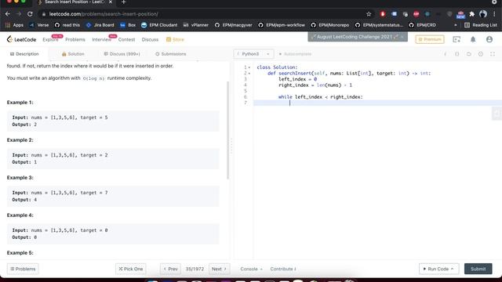Image resolution: width=502 pixels, height=282 pixels.
Task: Click Pick One for a random problem
Action: pos(131,269)
